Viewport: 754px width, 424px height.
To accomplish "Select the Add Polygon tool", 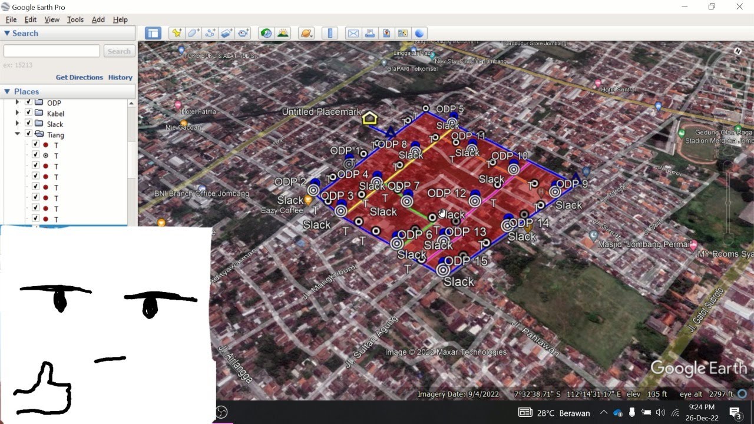I will 193,34.
